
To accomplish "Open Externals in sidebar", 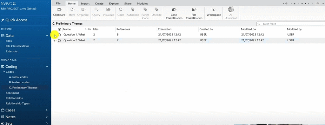I will (12, 51).
